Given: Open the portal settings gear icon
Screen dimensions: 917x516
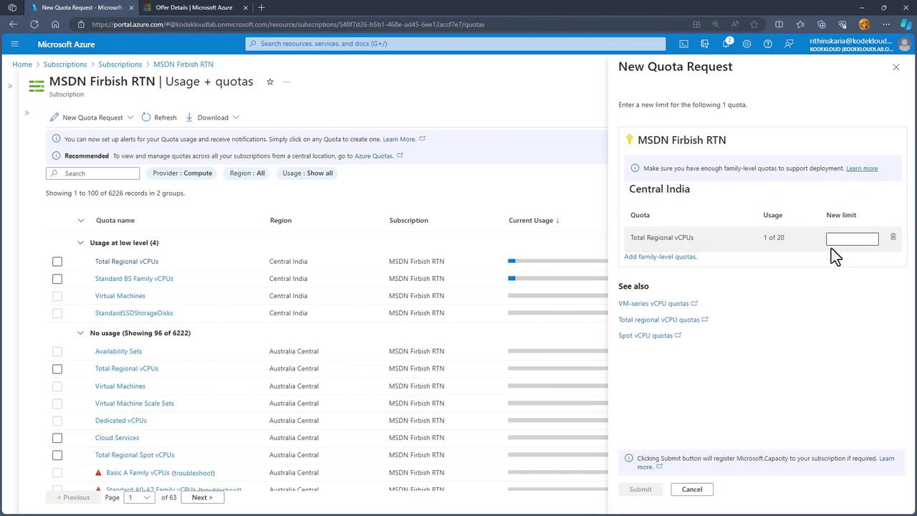Looking at the screenshot, I should tap(746, 44).
